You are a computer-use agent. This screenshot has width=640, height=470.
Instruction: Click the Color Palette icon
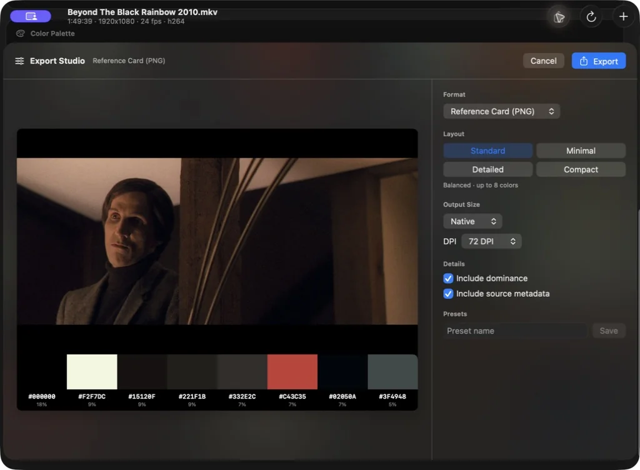pos(21,34)
